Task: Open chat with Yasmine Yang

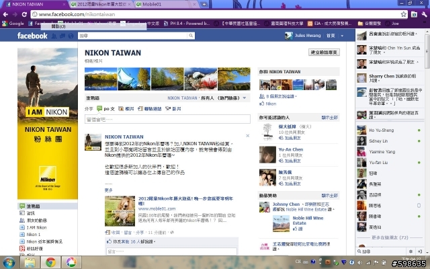Action: coord(389,151)
